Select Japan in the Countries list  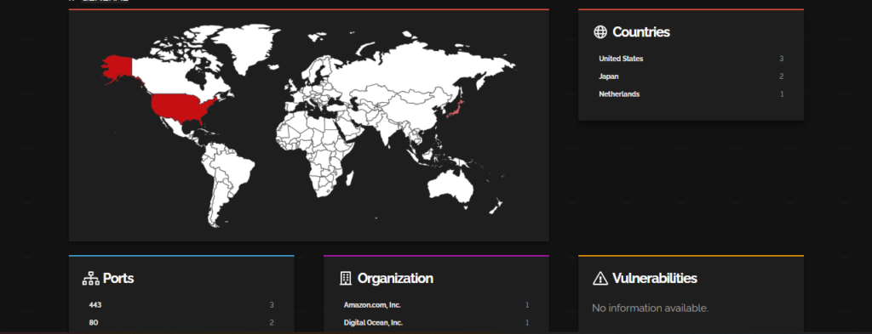tap(608, 76)
